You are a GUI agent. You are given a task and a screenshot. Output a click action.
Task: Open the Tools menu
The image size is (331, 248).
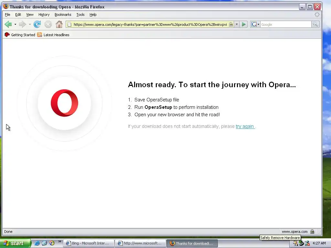click(80, 15)
